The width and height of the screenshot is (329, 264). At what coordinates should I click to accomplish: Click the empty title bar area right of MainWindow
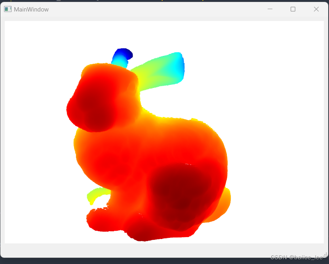(158, 9)
